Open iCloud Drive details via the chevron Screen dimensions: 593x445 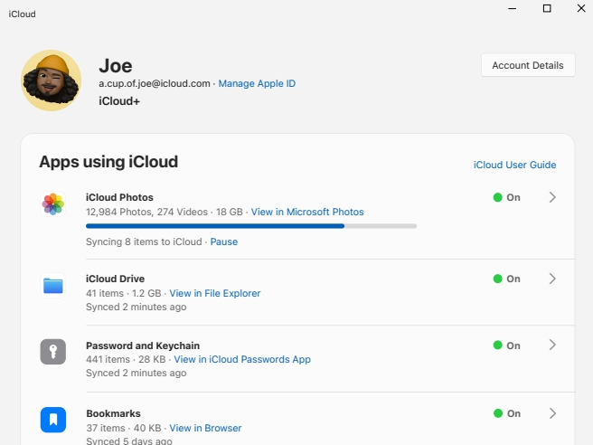tap(552, 279)
